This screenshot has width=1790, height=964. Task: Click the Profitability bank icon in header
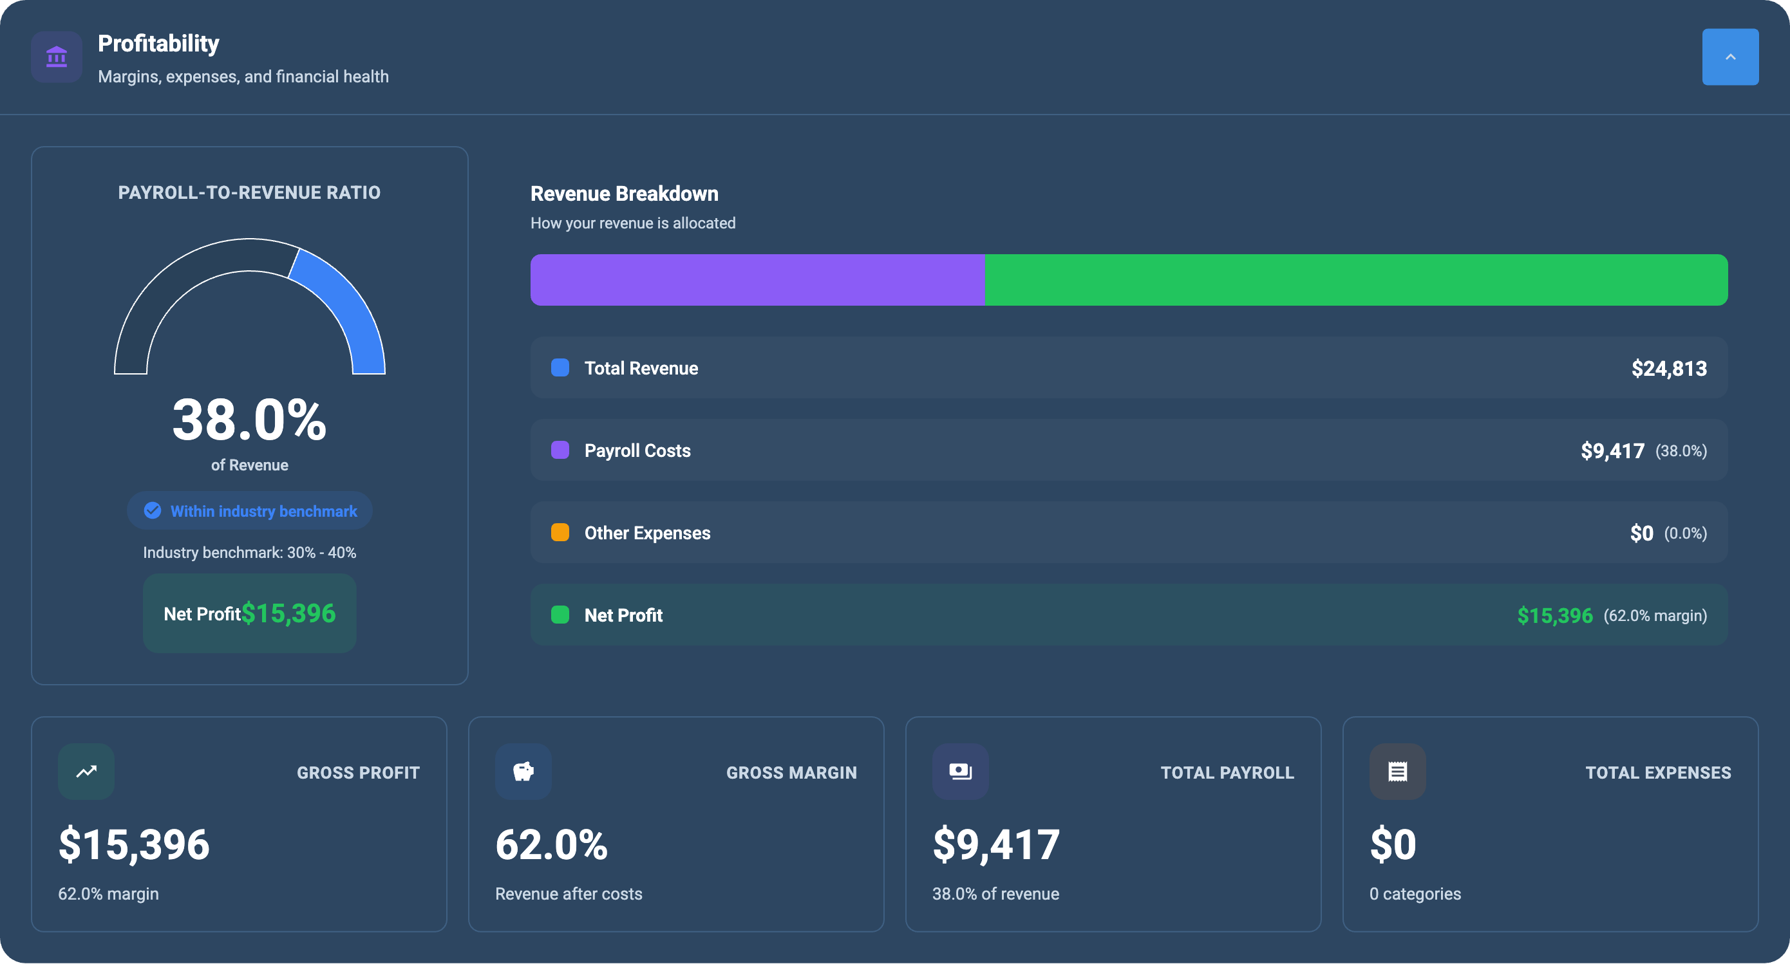tap(55, 56)
